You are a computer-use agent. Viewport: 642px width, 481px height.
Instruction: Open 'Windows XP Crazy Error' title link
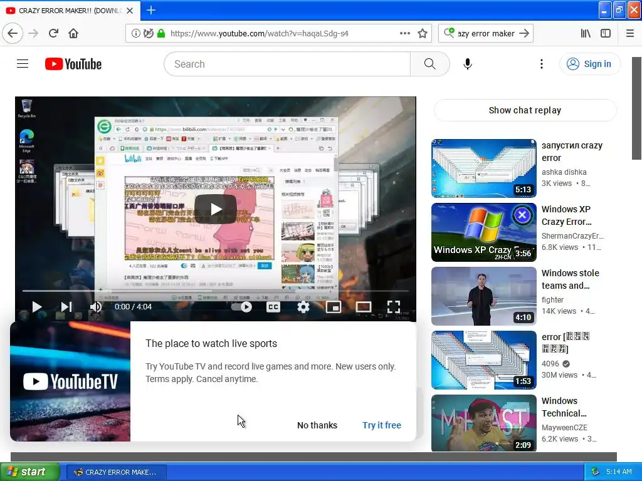pyautogui.click(x=566, y=215)
